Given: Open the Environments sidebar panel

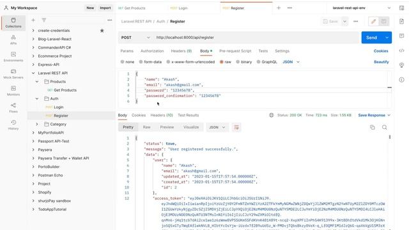Looking at the screenshot, I should 13,57.
